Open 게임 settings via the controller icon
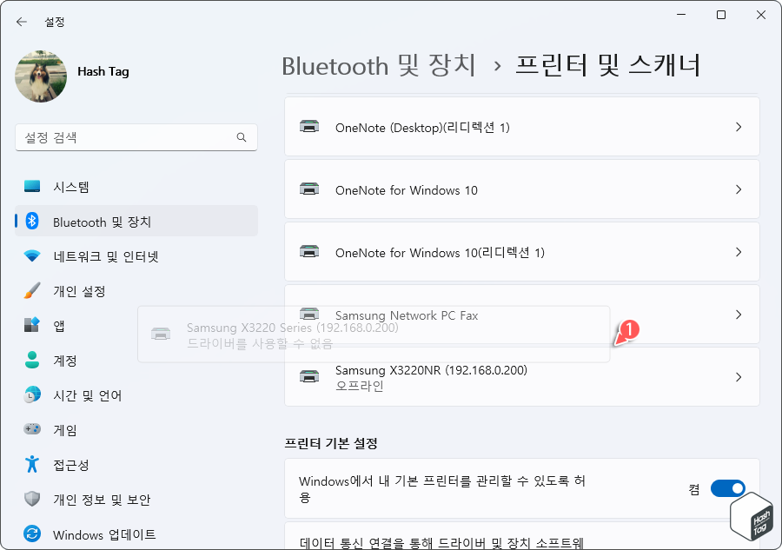The width and height of the screenshot is (782, 550). 30,429
